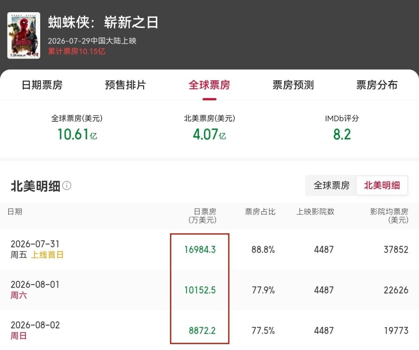
Task: Click theater count 4487 in 2026-08-02 row
Action: click(324, 331)
